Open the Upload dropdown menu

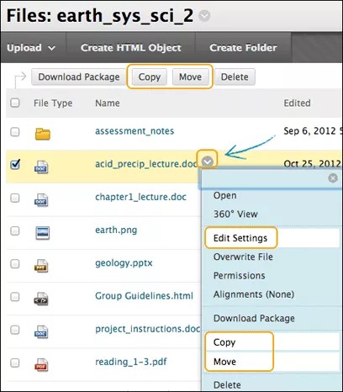point(31,48)
